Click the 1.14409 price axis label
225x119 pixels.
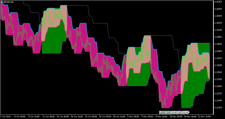coord(218,51)
